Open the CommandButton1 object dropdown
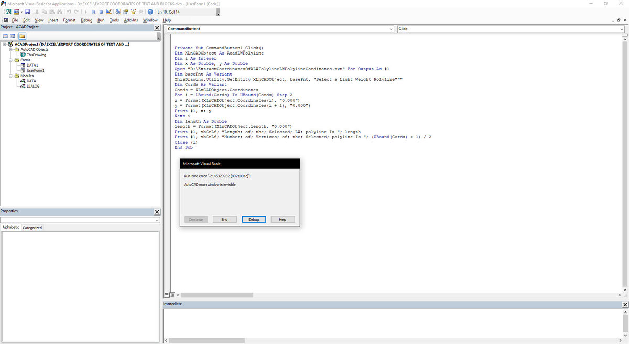This screenshot has width=629, height=344. point(280,29)
